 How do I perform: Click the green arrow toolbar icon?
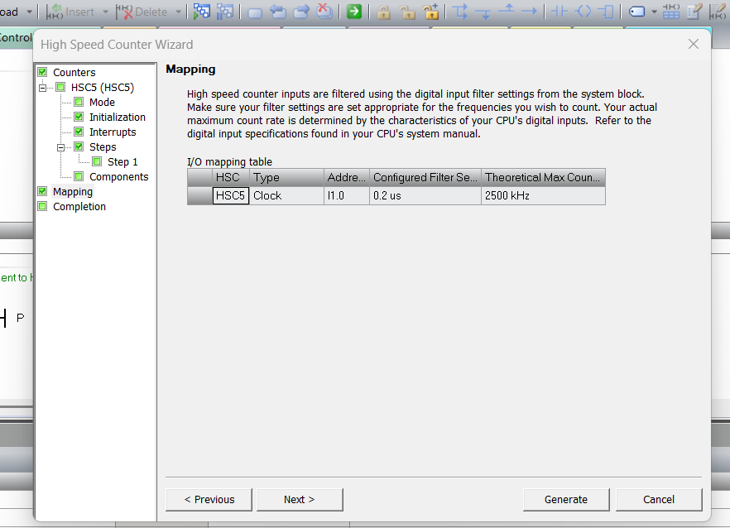pos(354,12)
